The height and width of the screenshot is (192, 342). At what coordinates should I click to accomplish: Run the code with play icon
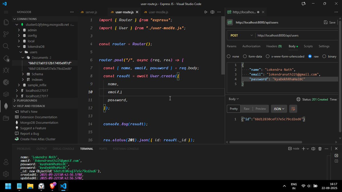click(206, 12)
